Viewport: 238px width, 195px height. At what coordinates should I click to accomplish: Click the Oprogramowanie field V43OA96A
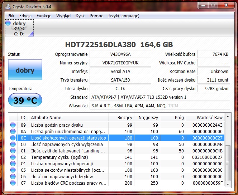[x=120, y=54]
